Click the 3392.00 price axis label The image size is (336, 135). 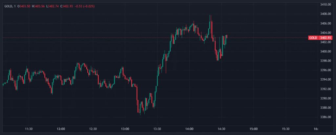325,89
